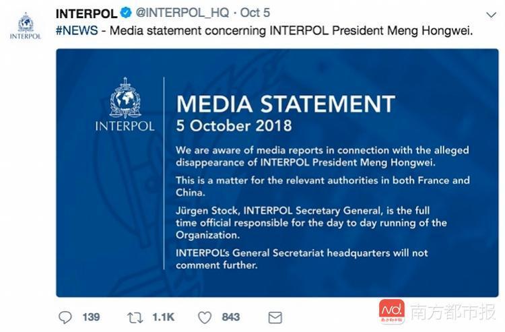Click the 843 likes count
Image resolution: width=505 pixels, height=332 pixels.
tap(230, 317)
